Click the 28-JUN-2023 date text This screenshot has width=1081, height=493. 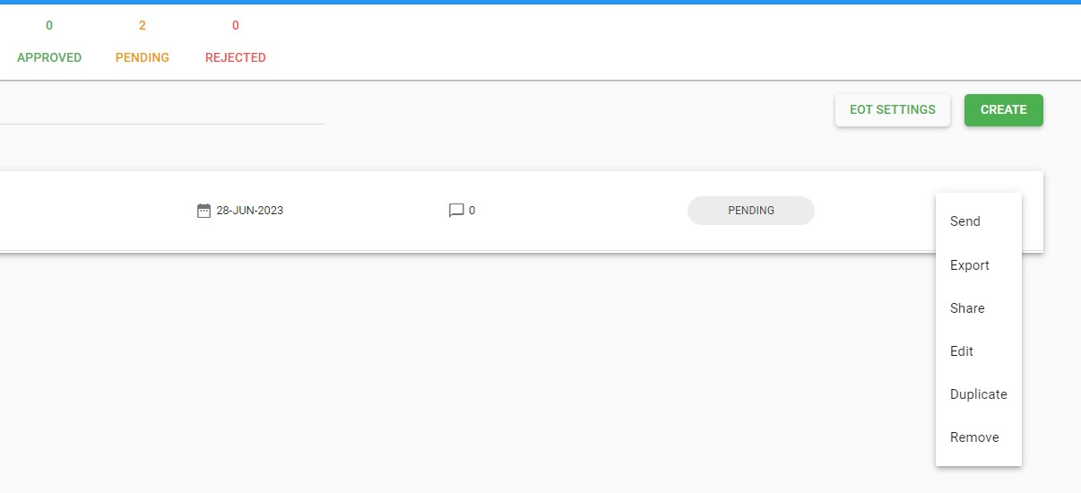250,211
